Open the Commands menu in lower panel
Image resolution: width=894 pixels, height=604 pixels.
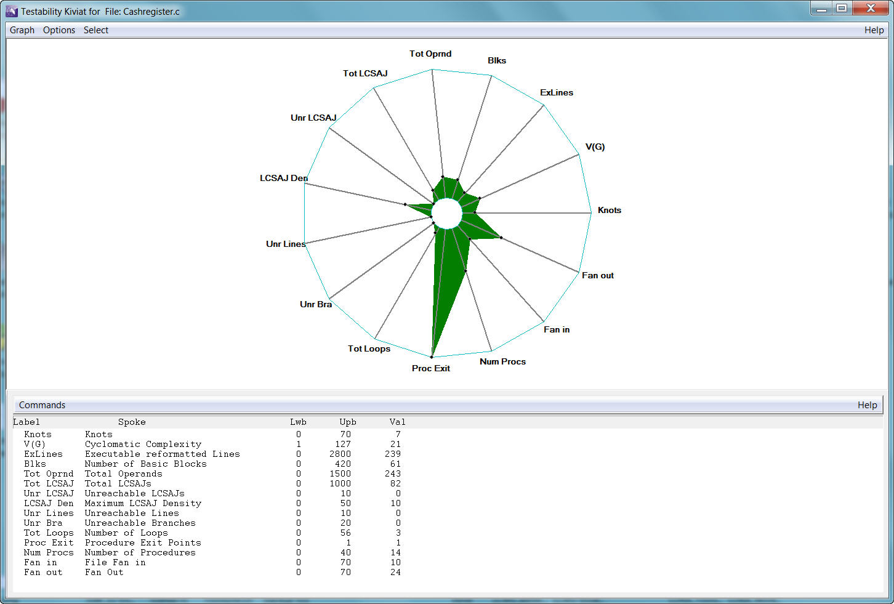tap(42, 405)
